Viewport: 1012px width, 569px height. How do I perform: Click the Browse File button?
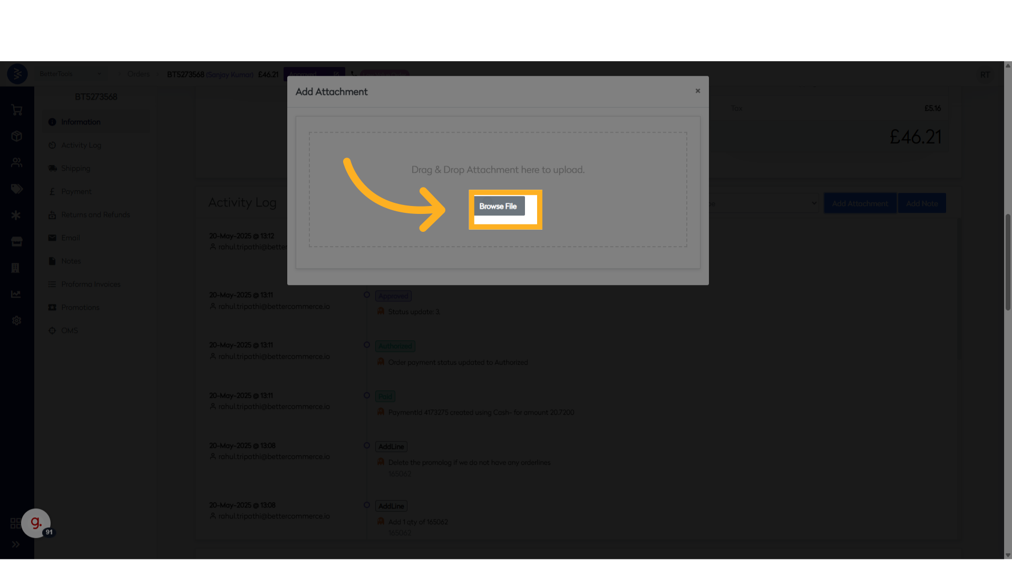499,206
